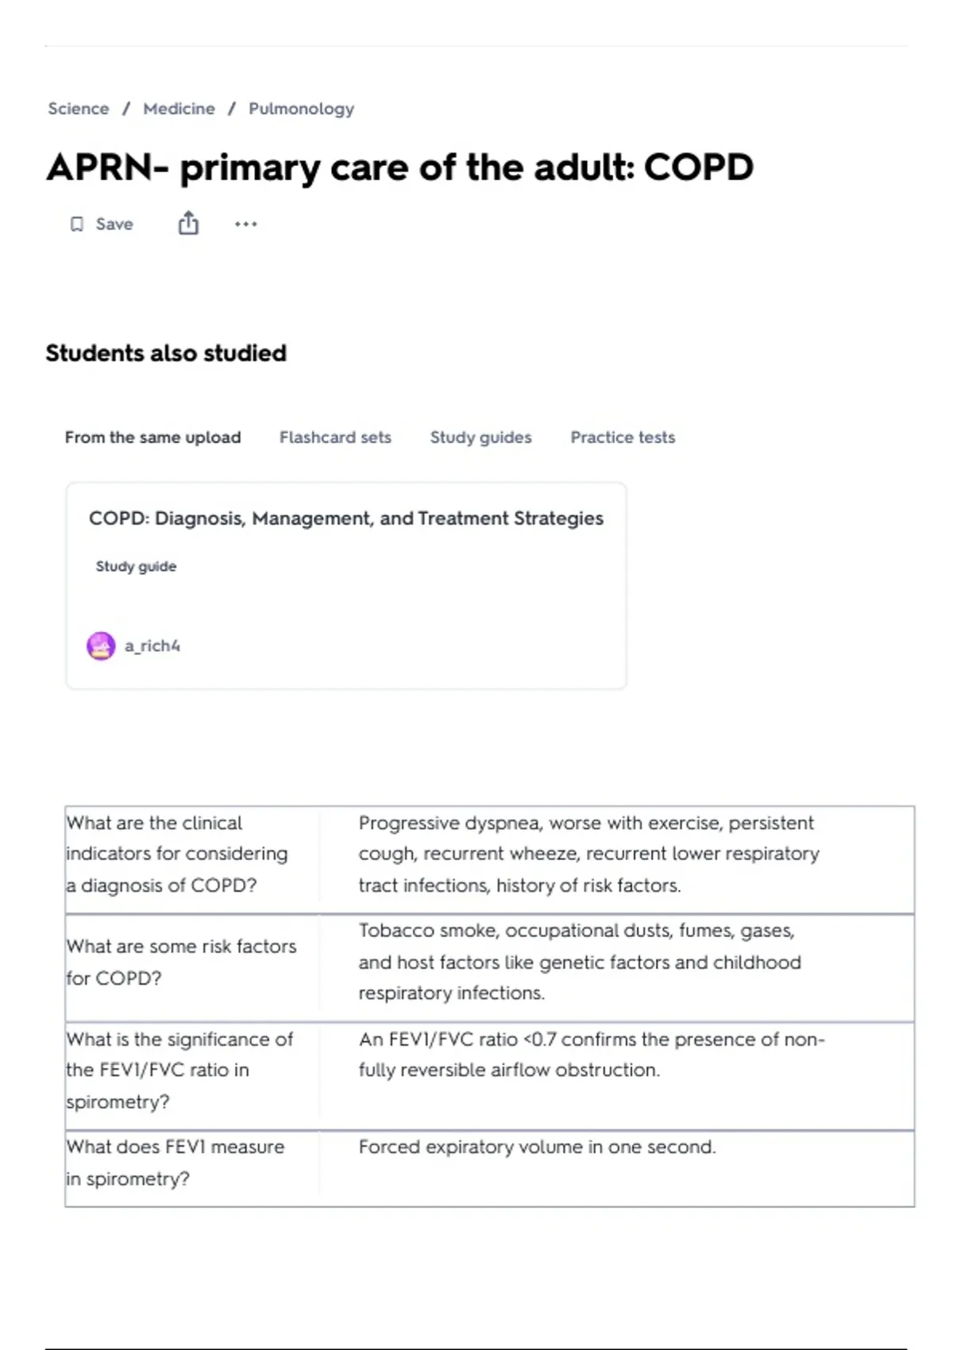Click the a_rich4 username
Screen dimensions: 953x1350
click(x=152, y=646)
